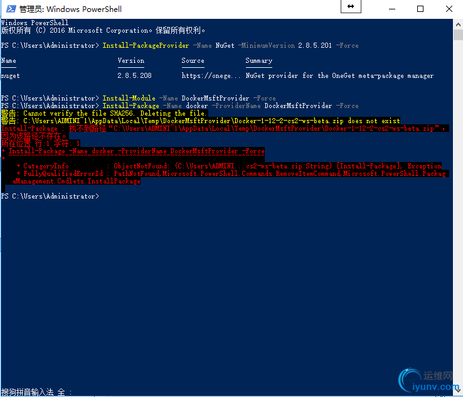Click 'DockerMsftProvider' in the Install-Module line

(215, 98)
